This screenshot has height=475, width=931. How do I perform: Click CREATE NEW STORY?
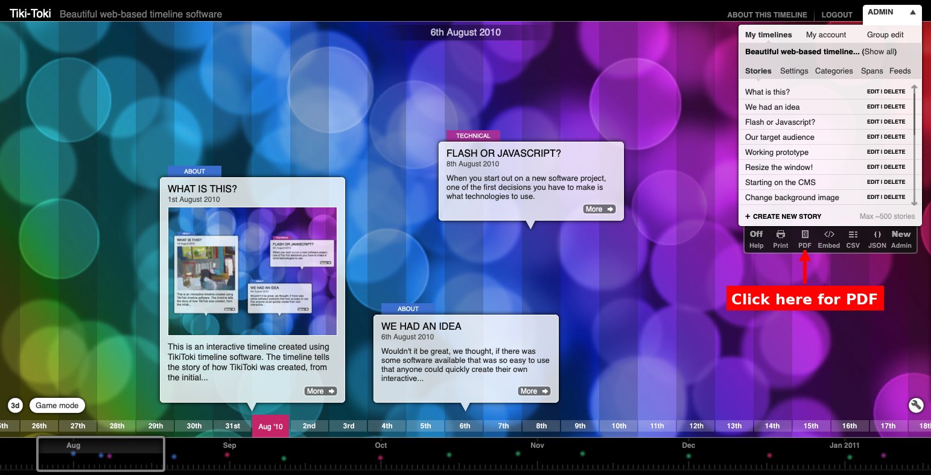point(783,216)
